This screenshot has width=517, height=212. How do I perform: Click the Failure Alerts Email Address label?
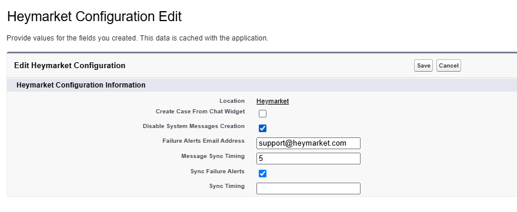click(x=204, y=141)
